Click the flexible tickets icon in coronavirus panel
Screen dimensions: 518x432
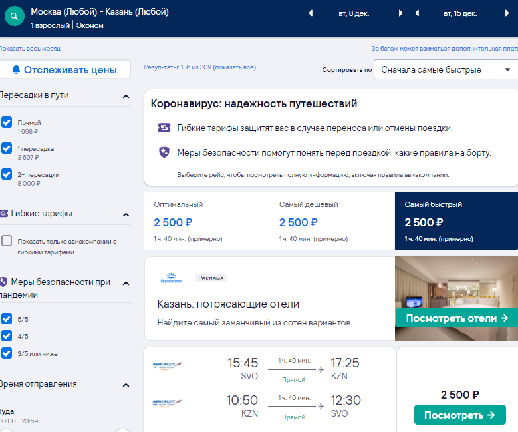[164, 128]
